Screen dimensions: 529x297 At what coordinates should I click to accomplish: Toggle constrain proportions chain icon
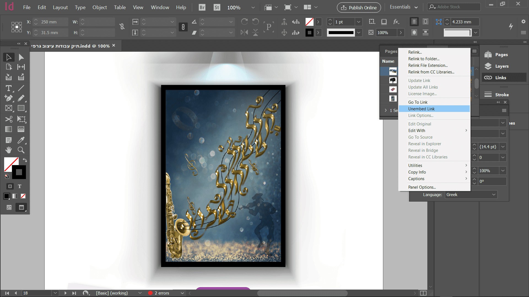click(122, 27)
